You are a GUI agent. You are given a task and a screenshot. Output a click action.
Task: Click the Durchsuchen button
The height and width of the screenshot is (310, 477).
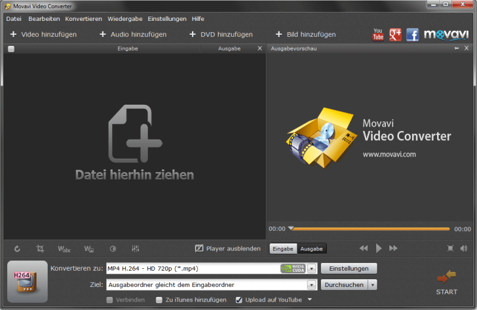click(x=344, y=285)
